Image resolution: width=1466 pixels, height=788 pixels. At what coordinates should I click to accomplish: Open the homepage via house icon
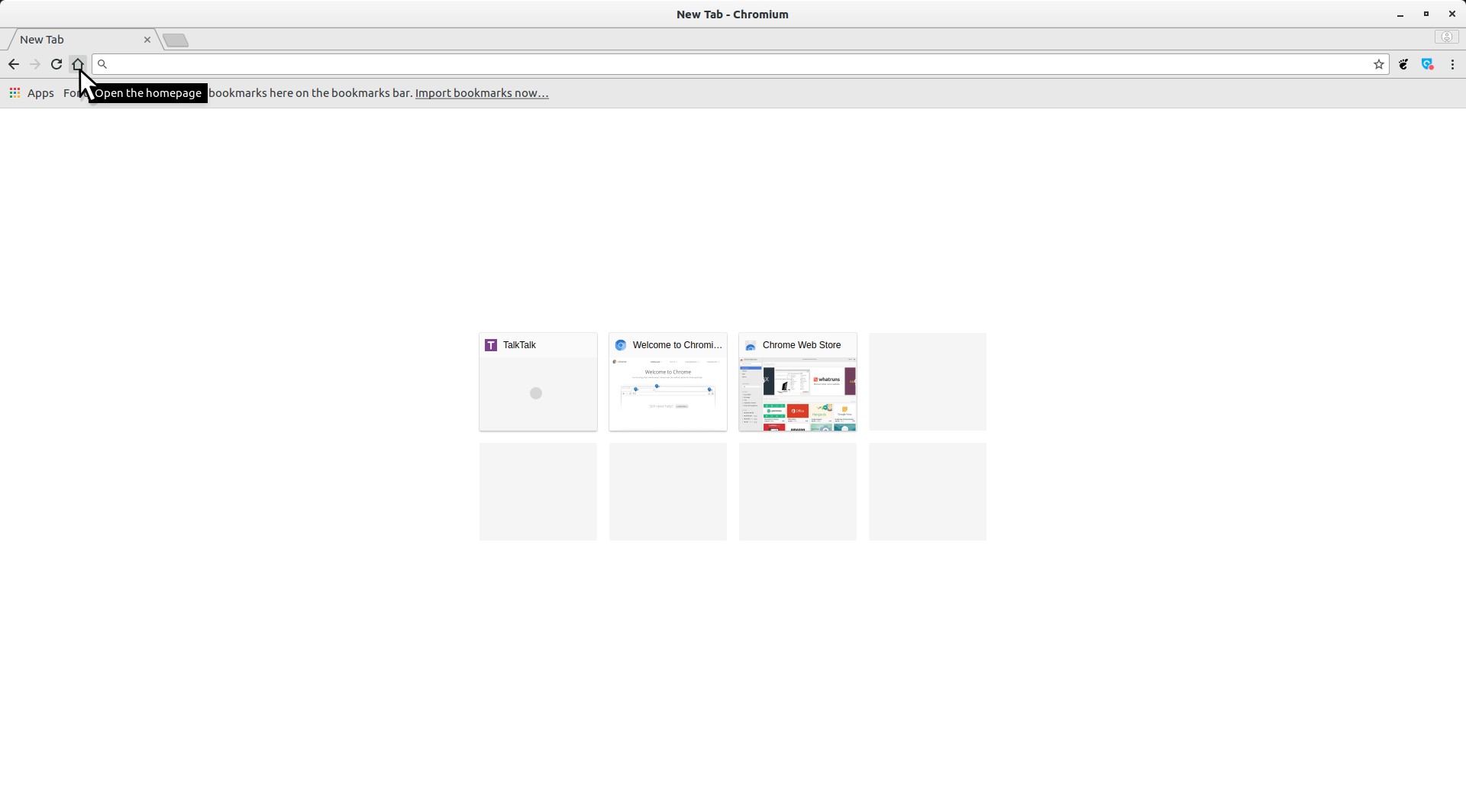tap(77, 64)
